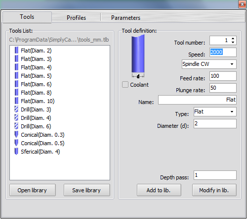The image size is (247, 219).
Task: Click the Save library button
Action: pyautogui.click(x=87, y=190)
